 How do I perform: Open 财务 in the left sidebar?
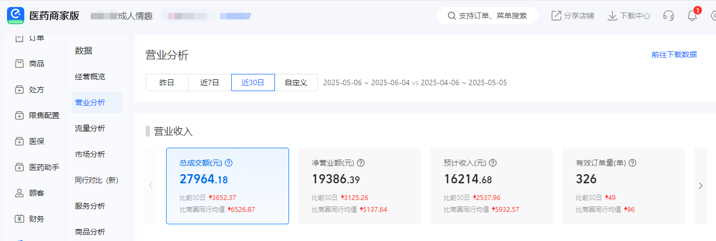click(x=36, y=219)
